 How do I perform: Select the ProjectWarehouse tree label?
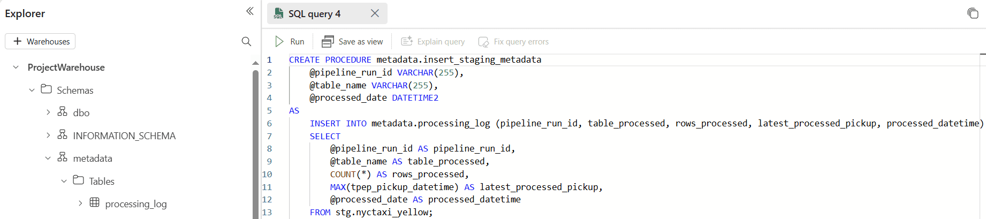point(66,67)
